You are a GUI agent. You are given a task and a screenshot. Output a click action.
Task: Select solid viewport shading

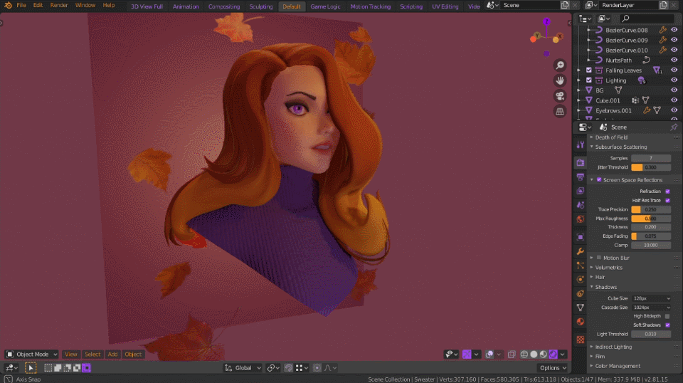[534, 355]
